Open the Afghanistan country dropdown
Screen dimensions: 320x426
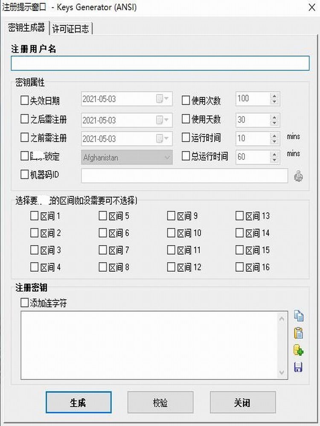coord(127,157)
